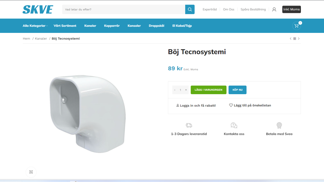Click Lägg i varukorgen button
This screenshot has width=324, height=182.
208,90
